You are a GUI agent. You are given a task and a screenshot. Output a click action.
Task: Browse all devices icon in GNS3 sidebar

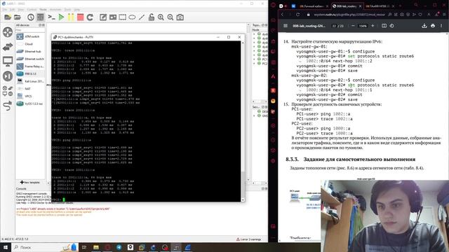[8, 90]
